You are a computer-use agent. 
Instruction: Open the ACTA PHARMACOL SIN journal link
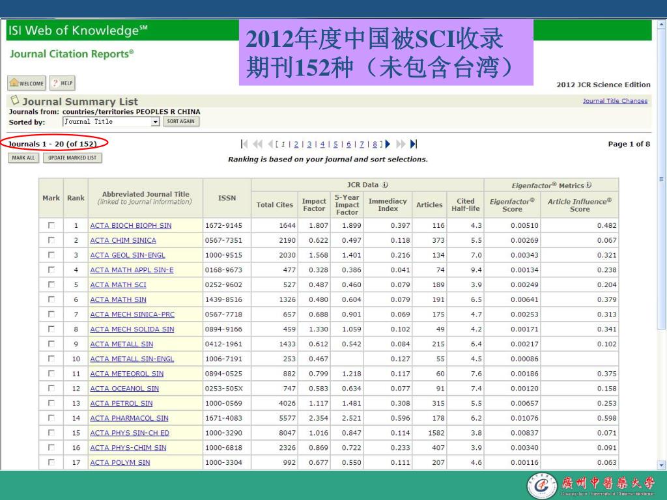[x=130, y=418]
